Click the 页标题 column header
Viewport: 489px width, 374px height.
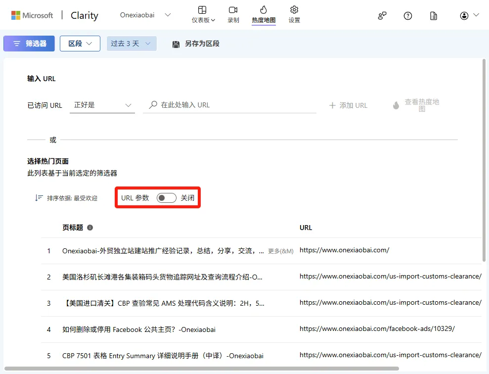[72, 228]
